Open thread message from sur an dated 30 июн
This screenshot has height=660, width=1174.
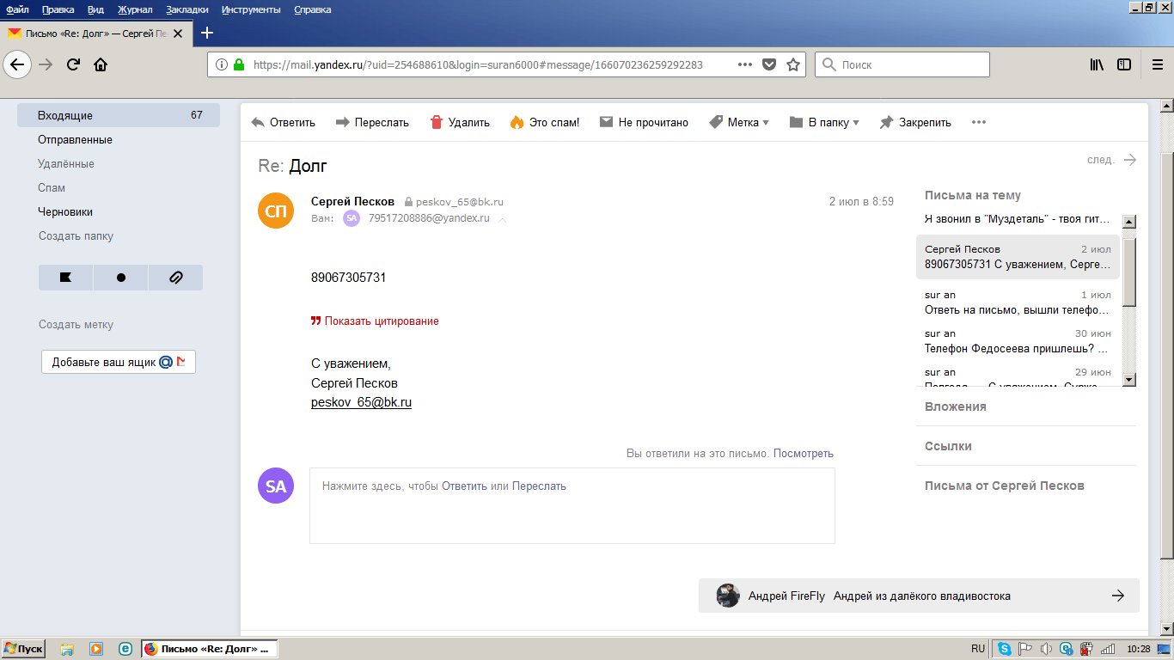(1018, 341)
